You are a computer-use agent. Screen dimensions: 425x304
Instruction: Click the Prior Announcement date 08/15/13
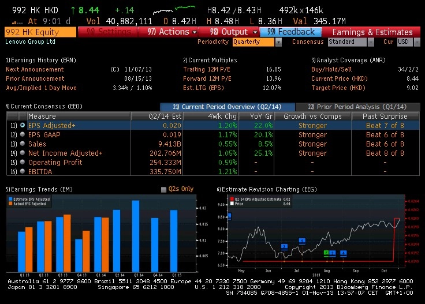(138, 78)
